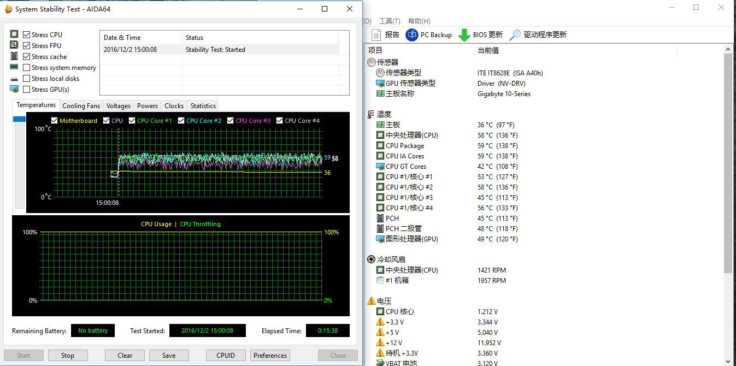This screenshot has width=736, height=366.
Task: Click the memory module icon beside Stress system memory
Action: (14, 67)
